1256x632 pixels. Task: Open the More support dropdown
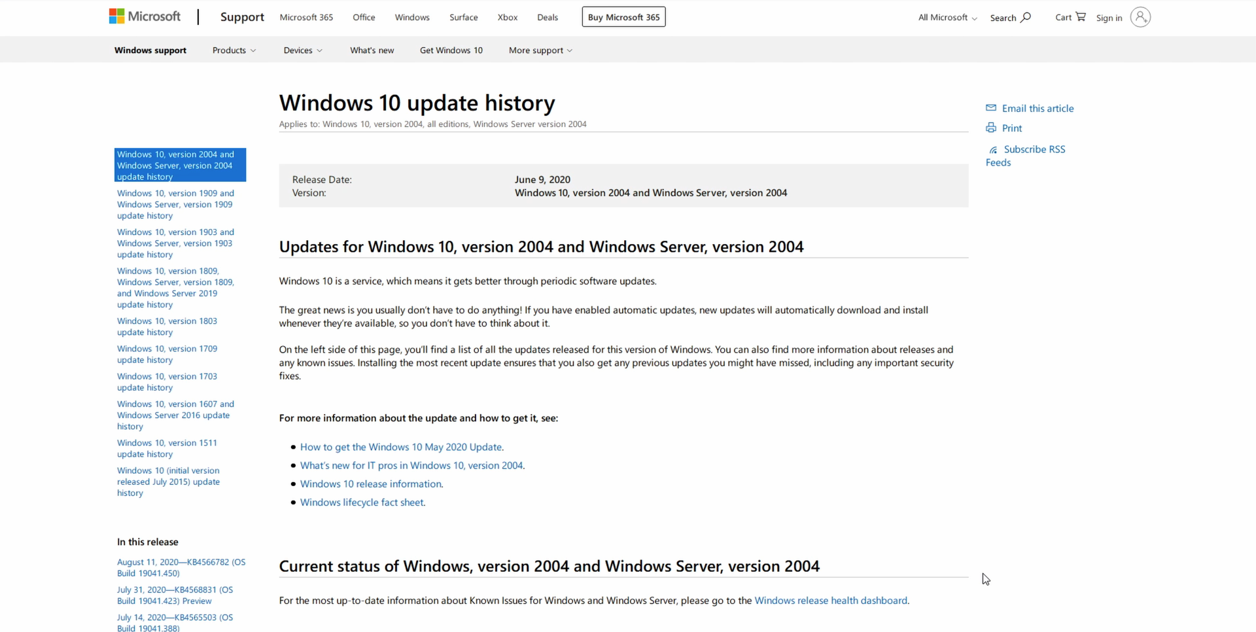540,50
